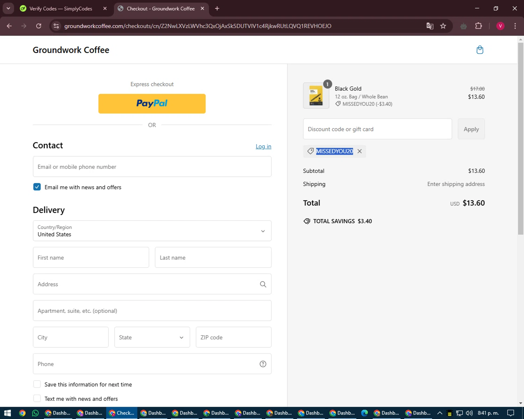The image size is (524, 419).
Task: Open Microsoft Edge in the taskbar
Action: (364, 413)
